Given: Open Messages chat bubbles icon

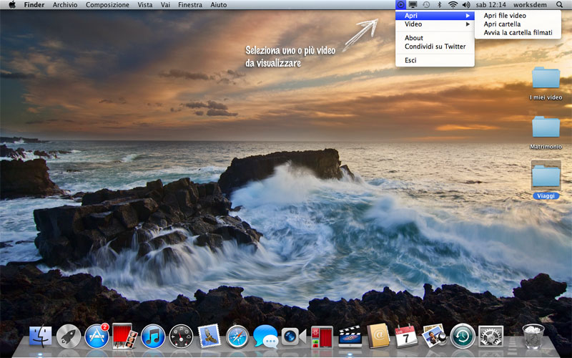Looking at the screenshot, I should tap(265, 337).
